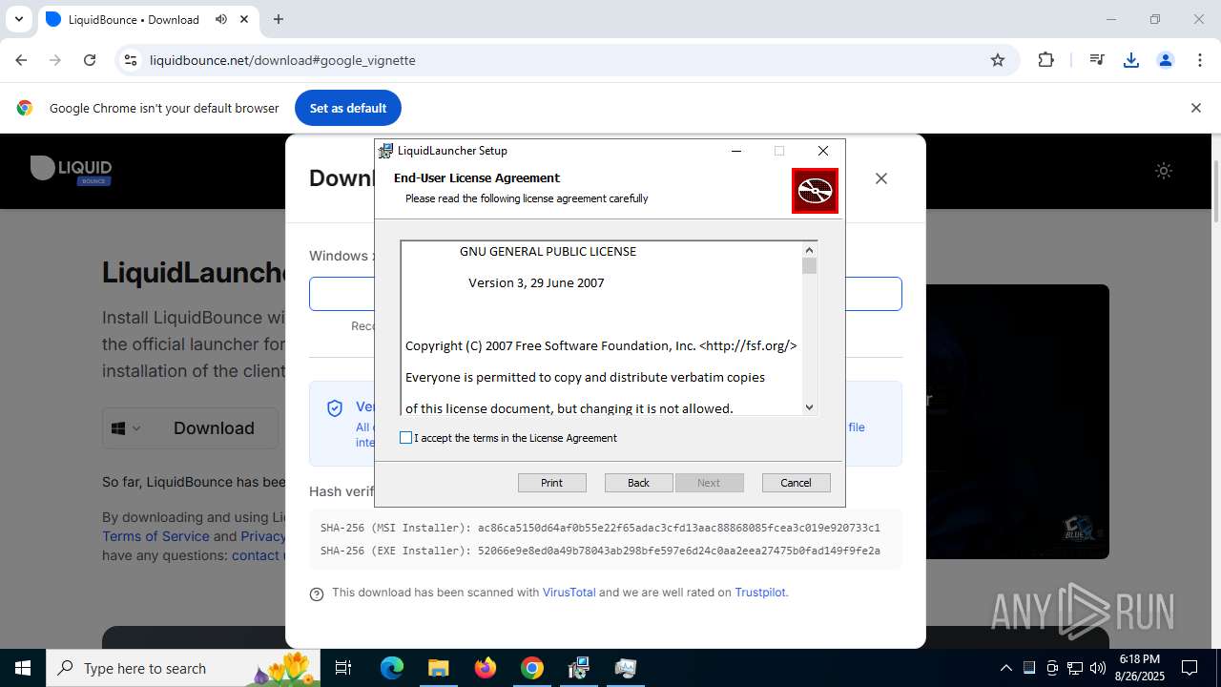Click the EXE installer SHA-256 hash
This screenshot has width=1221, height=687.
coord(679,551)
